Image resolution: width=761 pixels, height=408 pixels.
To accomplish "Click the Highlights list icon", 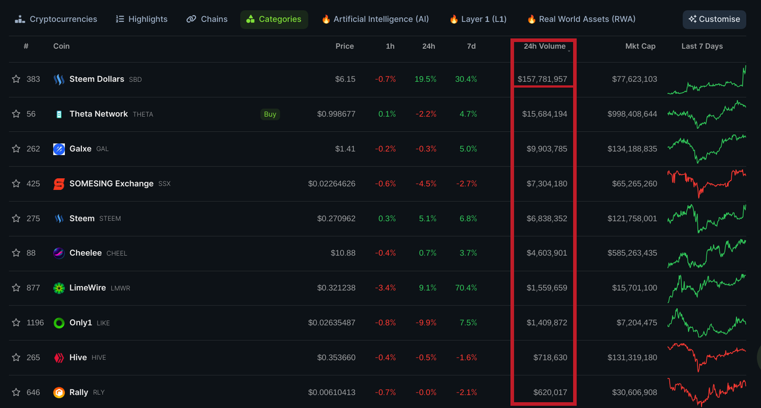I will (x=120, y=19).
